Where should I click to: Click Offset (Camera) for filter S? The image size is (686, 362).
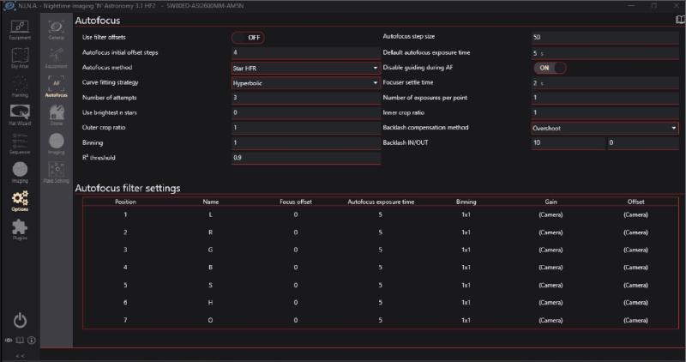click(x=635, y=285)
